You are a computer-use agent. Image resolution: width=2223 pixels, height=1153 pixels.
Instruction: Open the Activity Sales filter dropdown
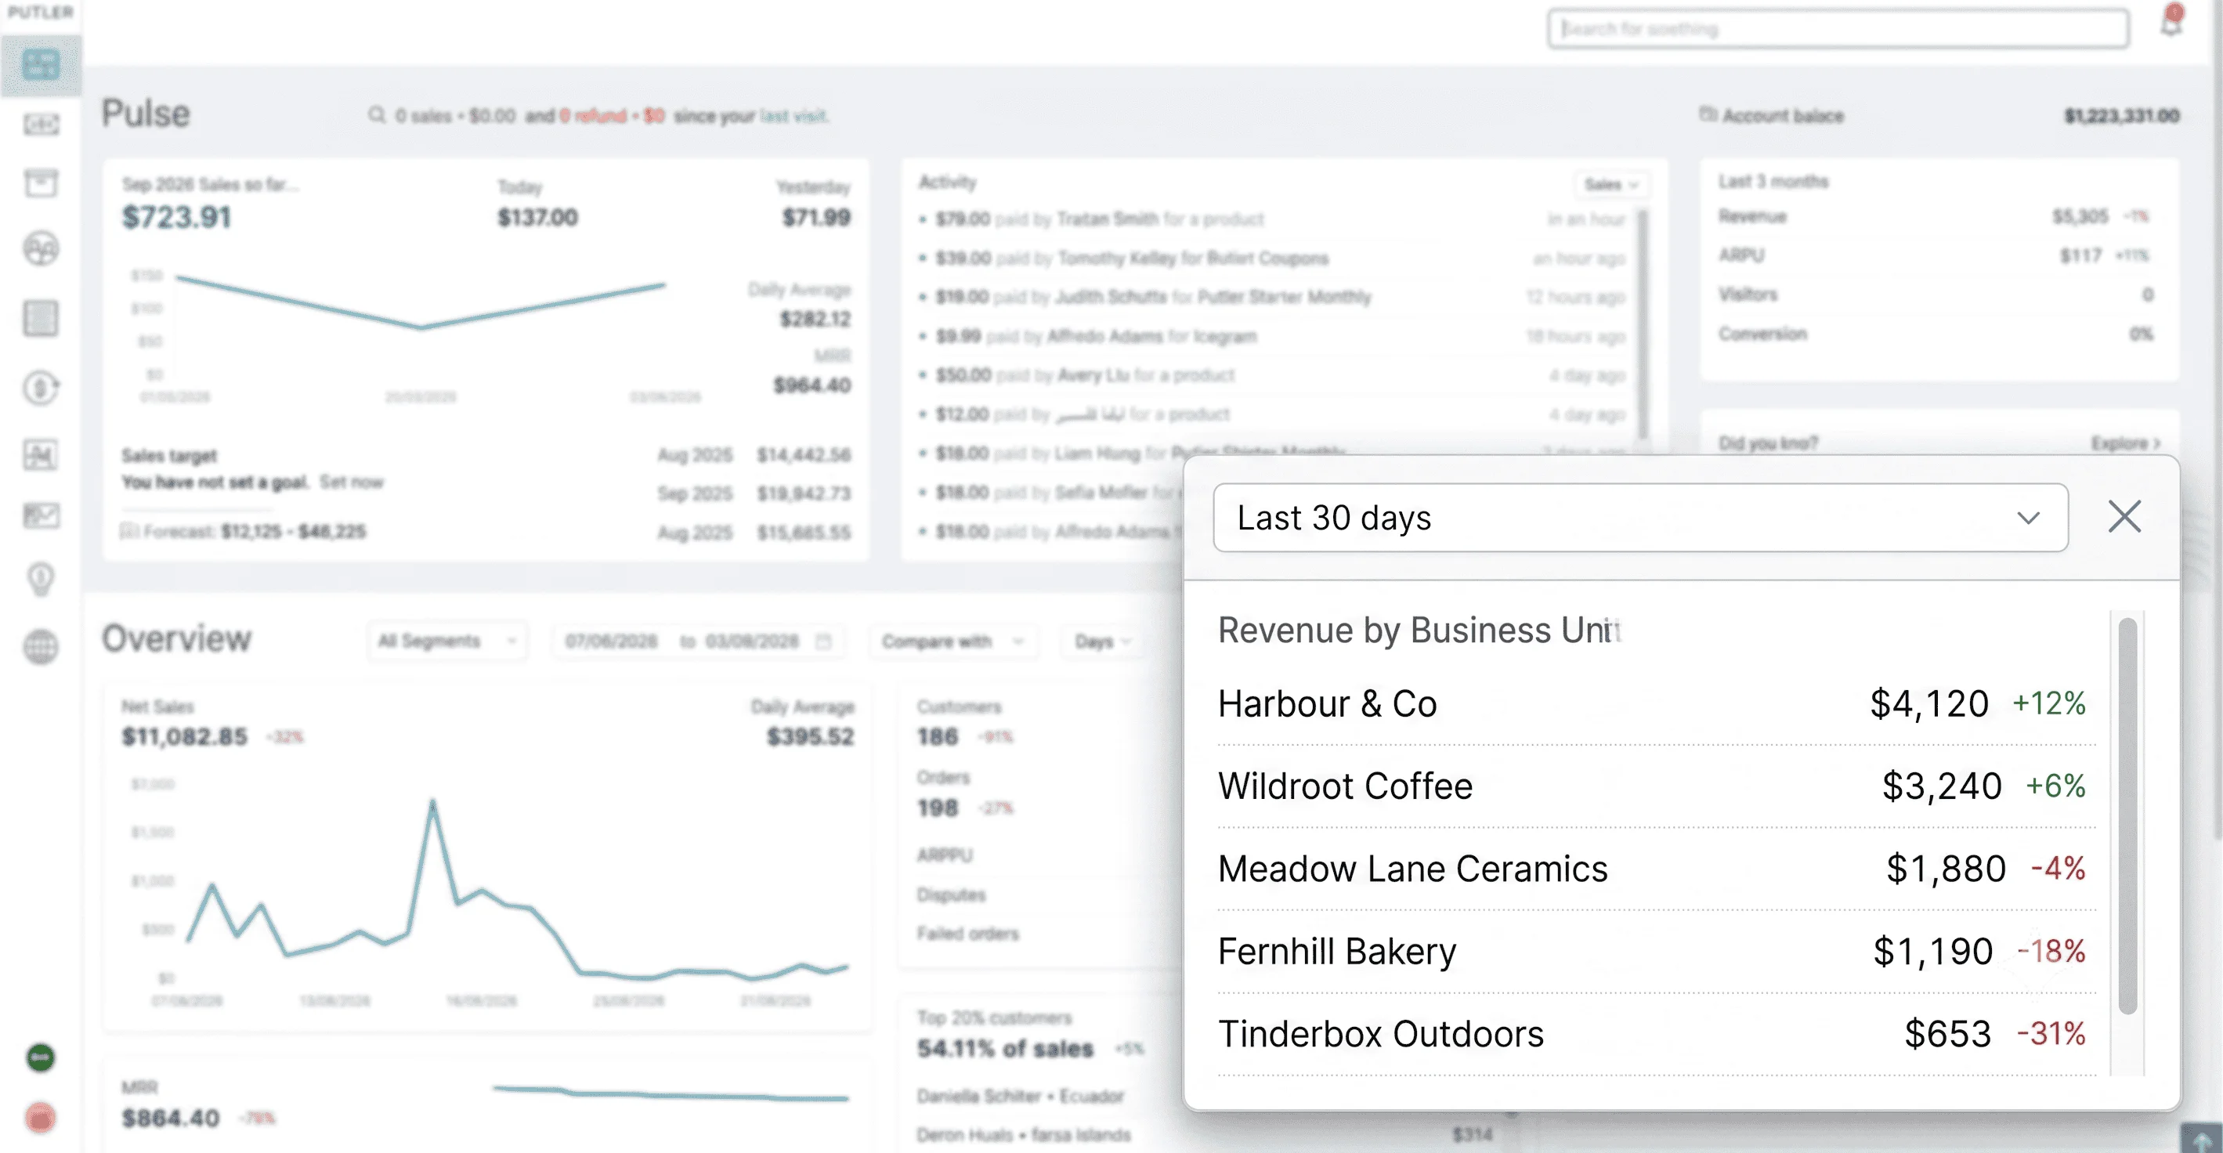(x=1610, y=185)
